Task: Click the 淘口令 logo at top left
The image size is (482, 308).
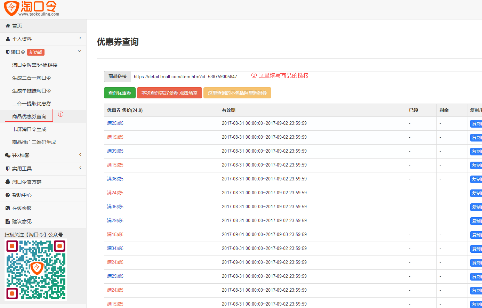Action: (x=31, y=8)
